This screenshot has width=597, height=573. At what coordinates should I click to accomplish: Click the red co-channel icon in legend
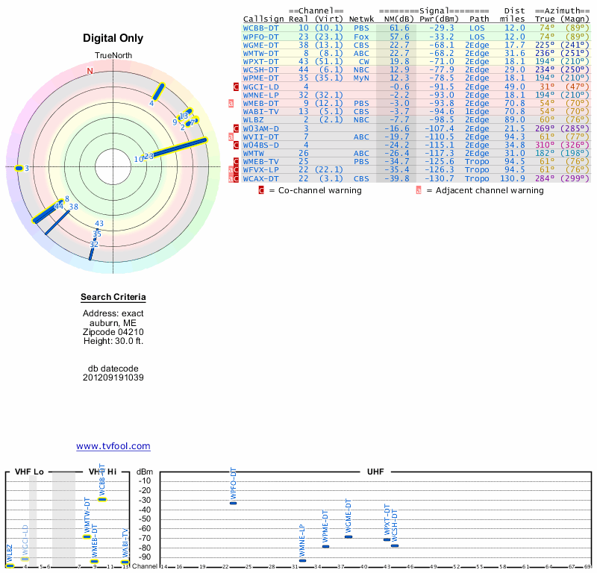(261, 190)
